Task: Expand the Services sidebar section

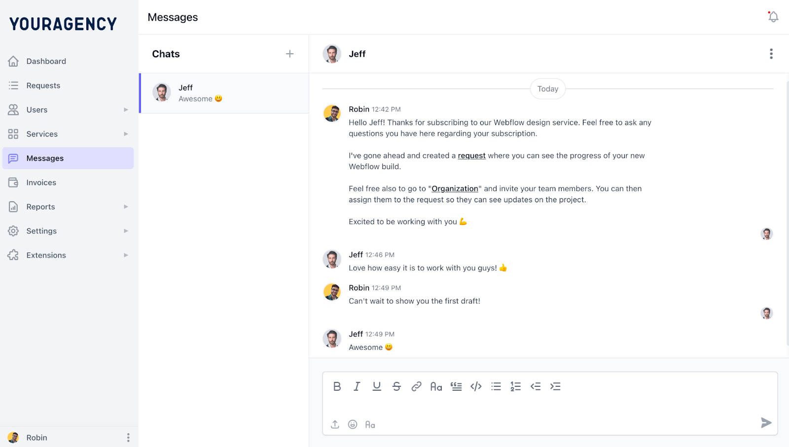Action: (x=126, y=134)
